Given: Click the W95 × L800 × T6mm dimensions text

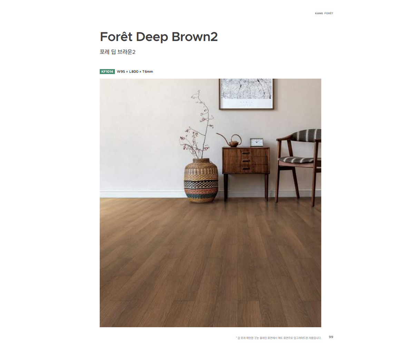Looking at the screenshot, I should click(x=135, y=72).
